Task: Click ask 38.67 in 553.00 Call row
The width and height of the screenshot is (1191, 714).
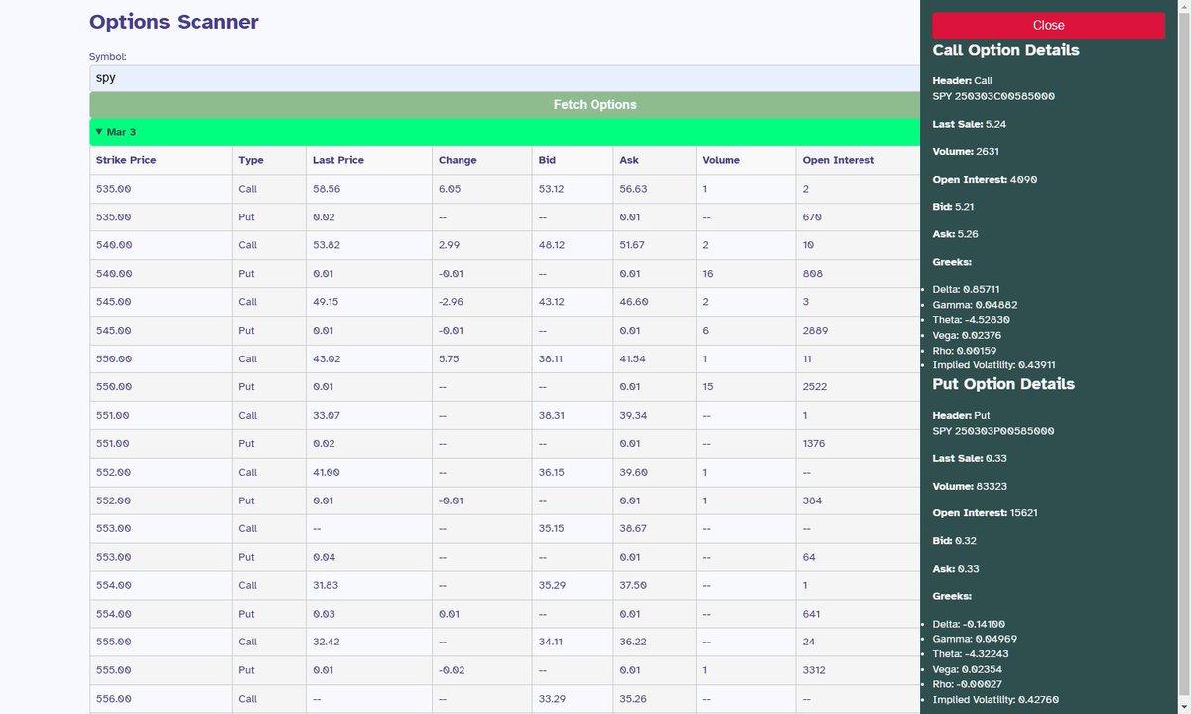Action: (633, 528)
